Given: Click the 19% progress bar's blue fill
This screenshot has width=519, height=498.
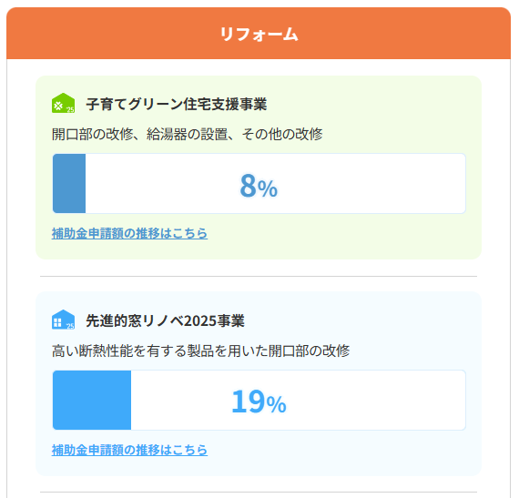Looking at the screenshot, I should [x=92, y=400].
